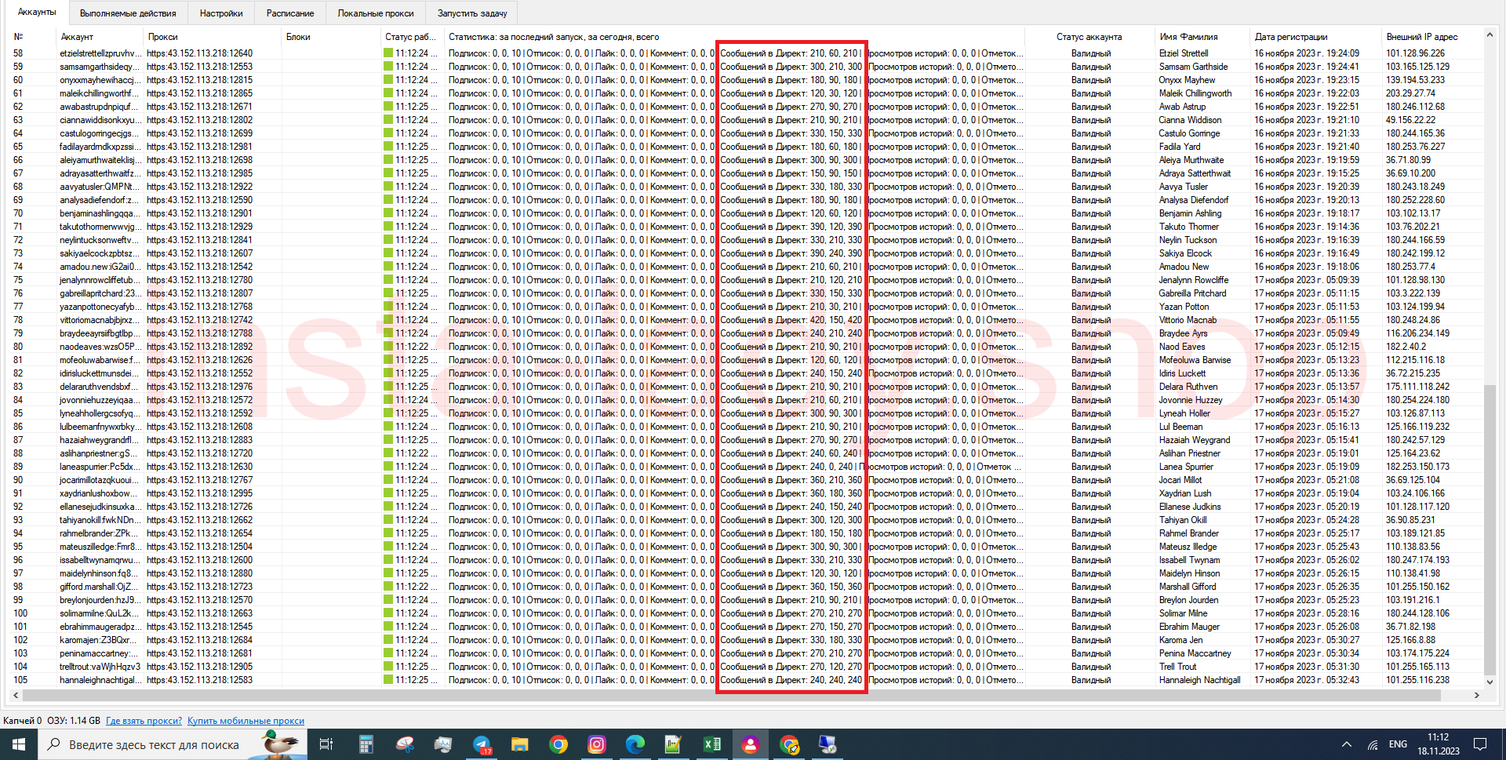Click the search magnifier icon in taskbar

[53, 744]
